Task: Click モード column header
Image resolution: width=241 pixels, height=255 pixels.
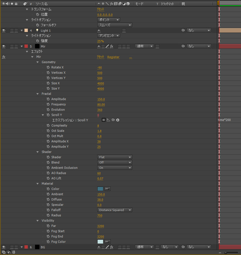Action: point(140,4)
